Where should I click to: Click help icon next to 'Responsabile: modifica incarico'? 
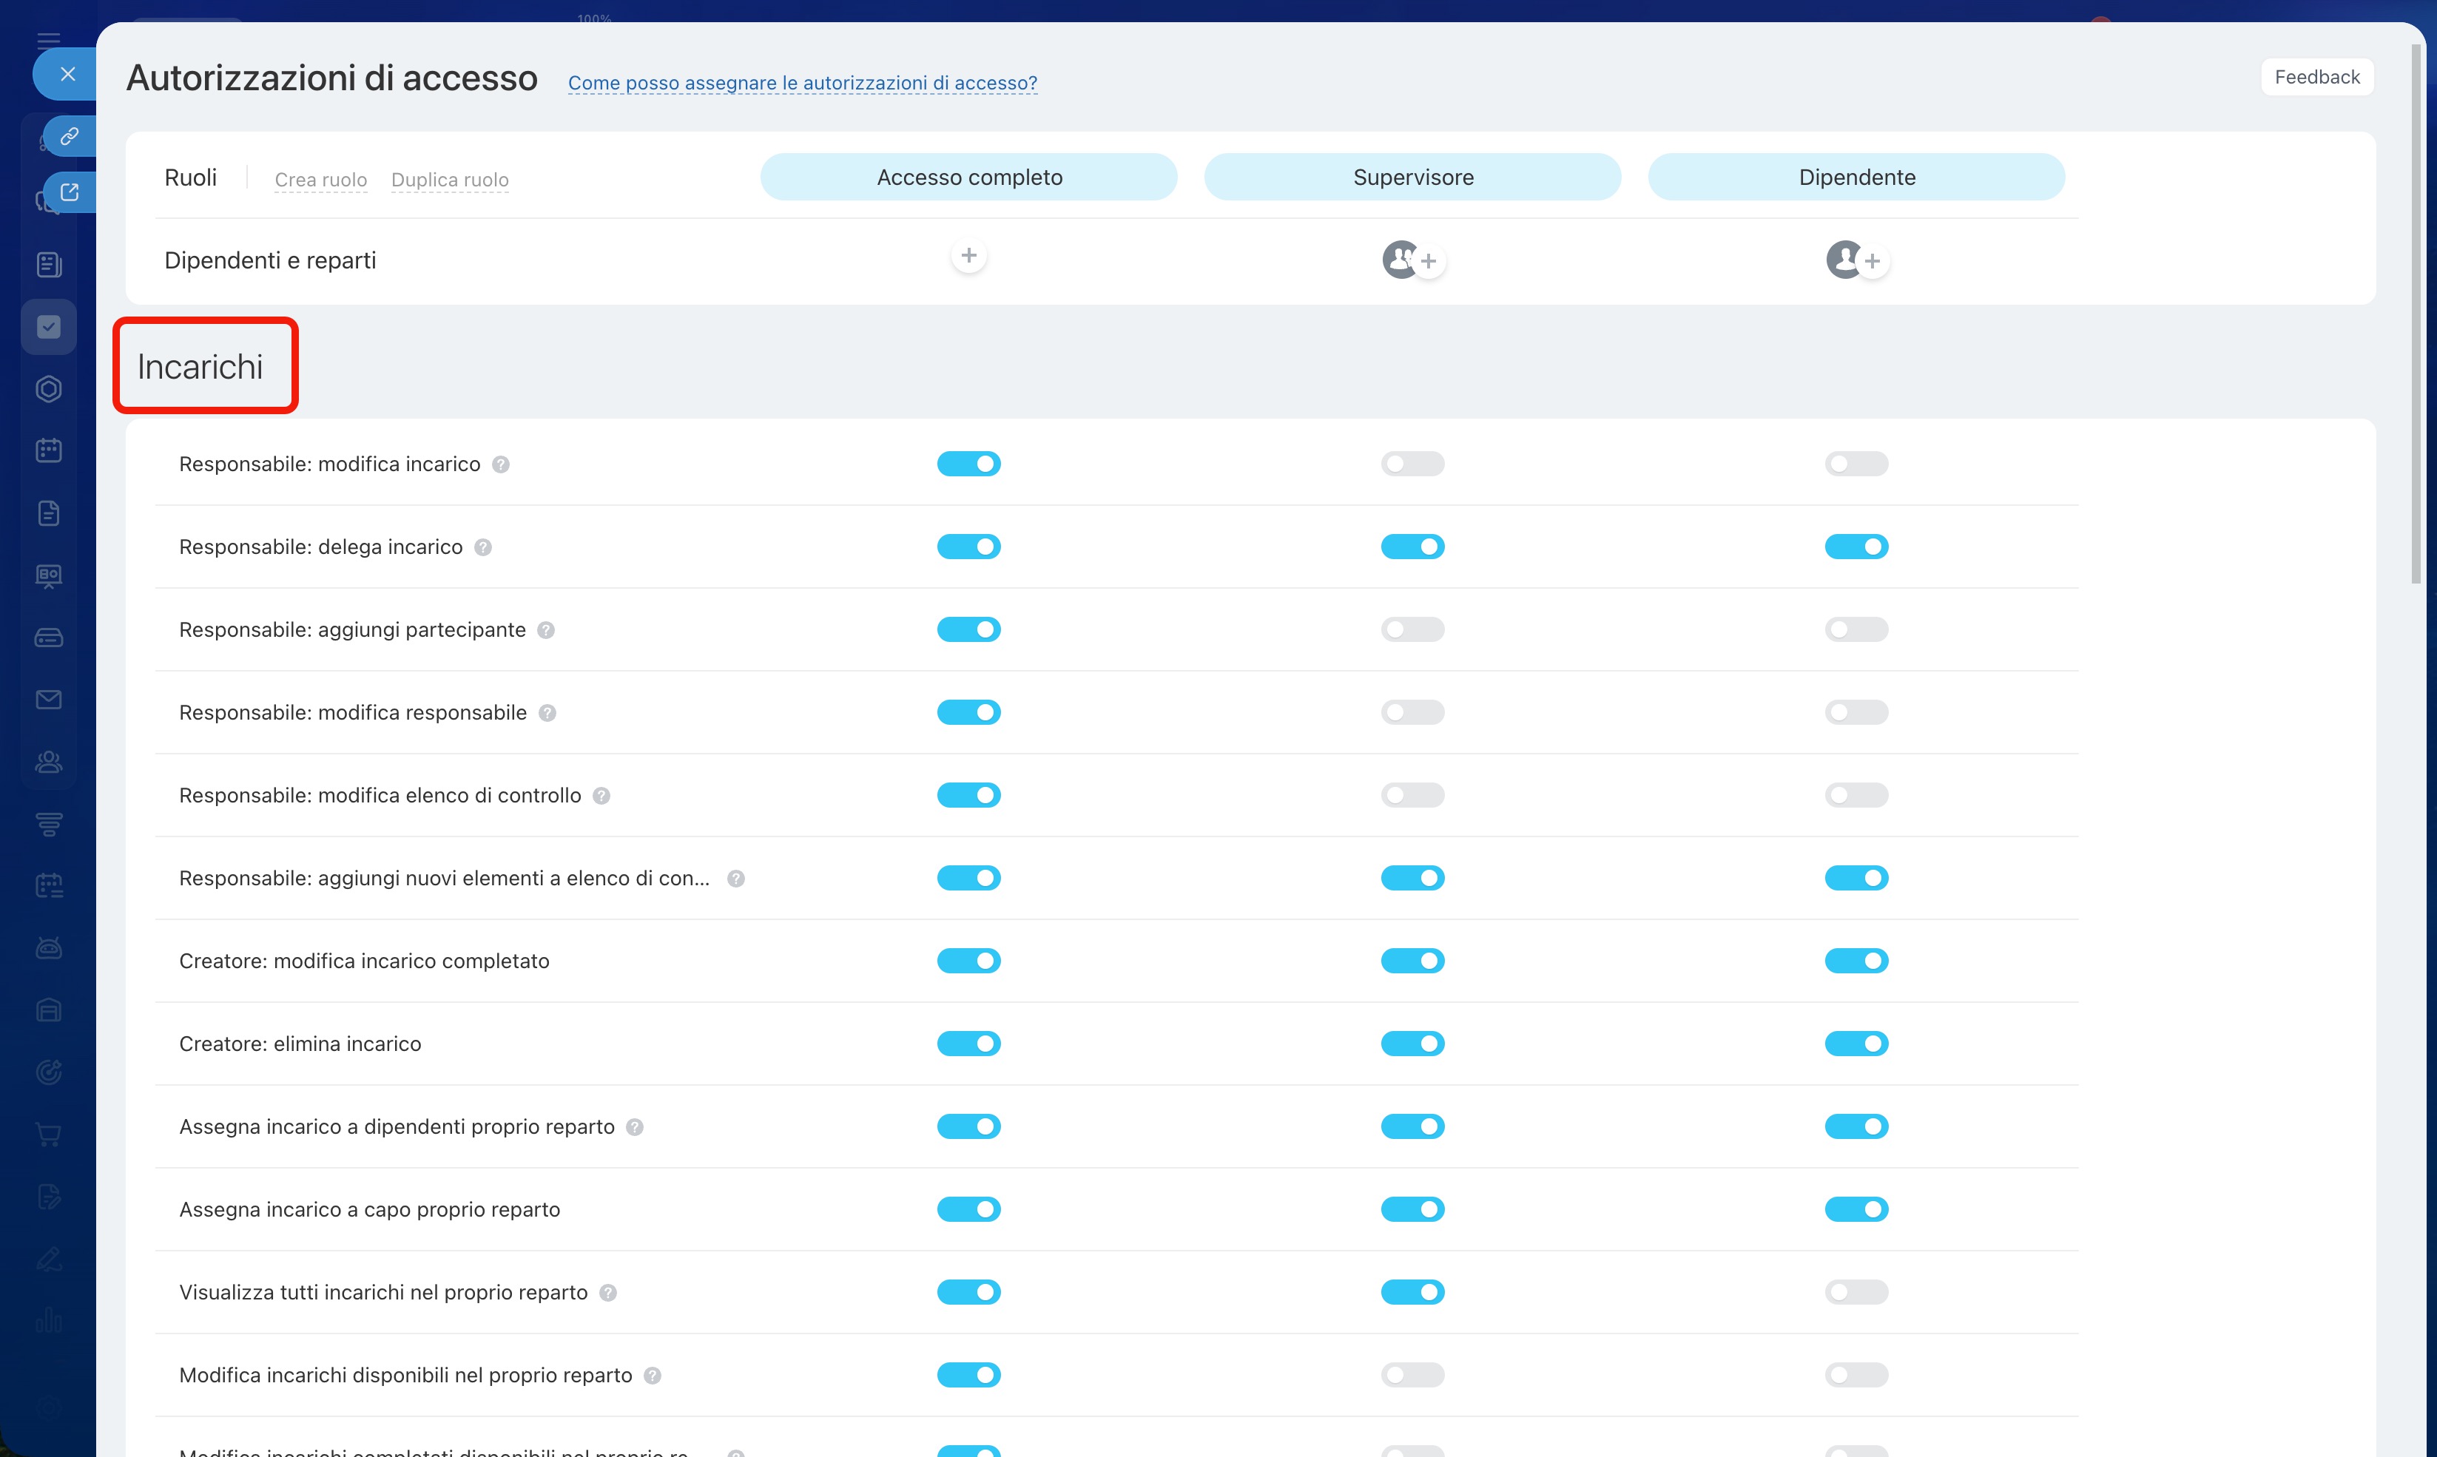(x=501, y=464)
